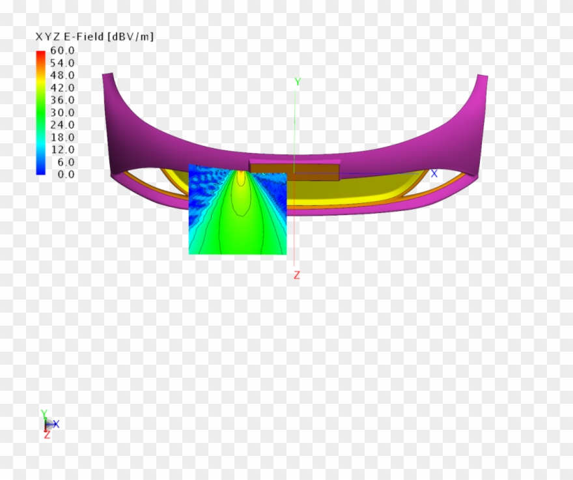Select the 0.0 legend value
The height and width of the screenshot is (480, 573).
[x=64, y=174]
